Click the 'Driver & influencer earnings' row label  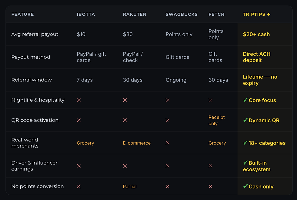pos(34,166)
